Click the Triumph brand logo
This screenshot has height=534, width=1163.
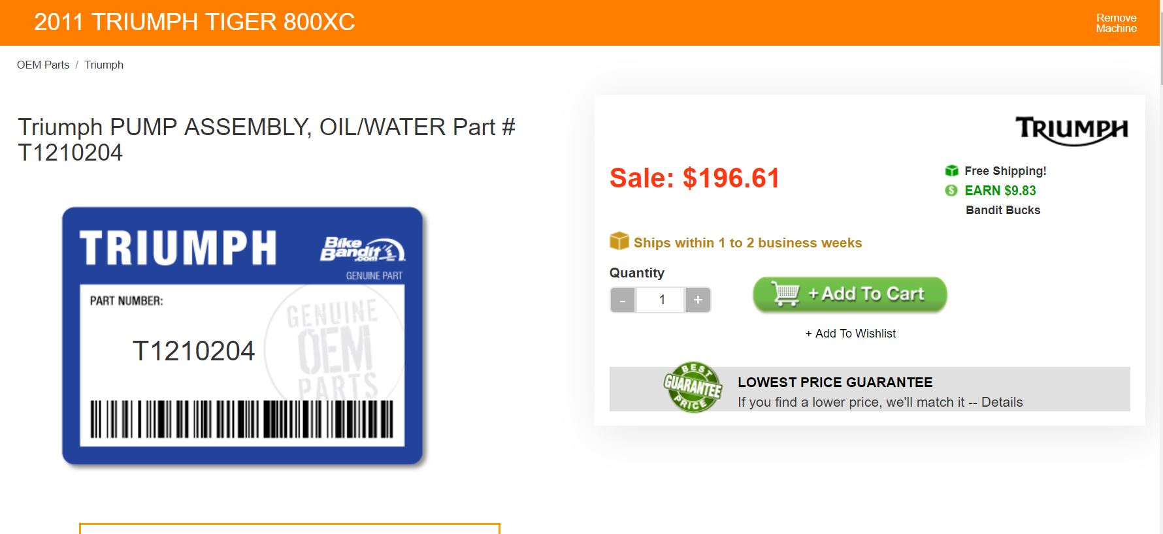[1072, 130]
